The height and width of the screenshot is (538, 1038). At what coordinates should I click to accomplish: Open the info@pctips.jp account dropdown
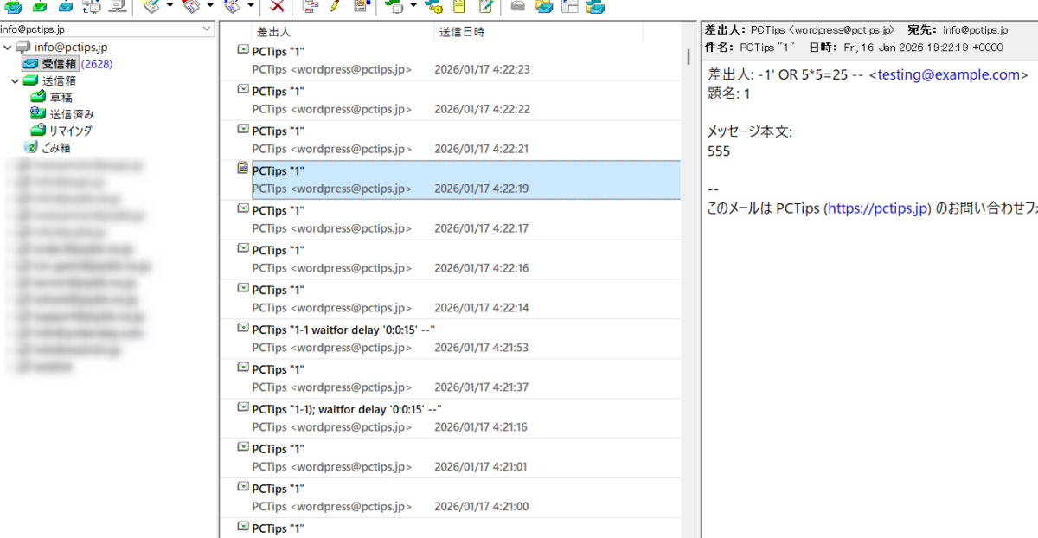pos(206,29)
